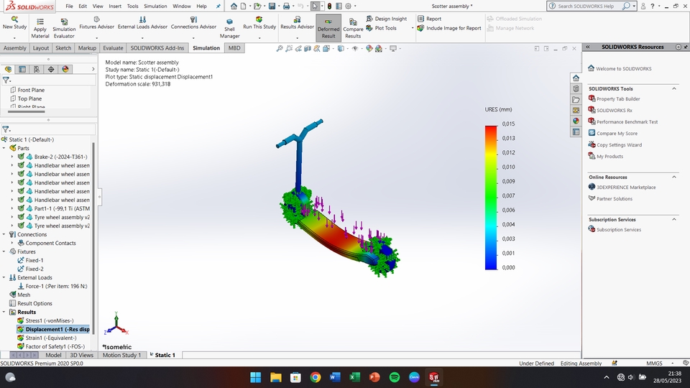Switch to Motion Study 1 tab
Viewport: 690px width, 388px height.
[x=121, y=355]
